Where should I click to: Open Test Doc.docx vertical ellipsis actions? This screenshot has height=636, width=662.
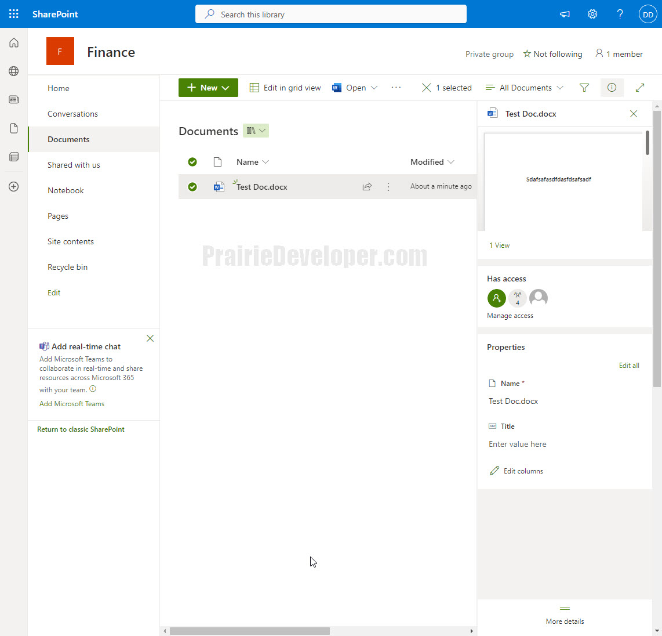click(388, 186)
